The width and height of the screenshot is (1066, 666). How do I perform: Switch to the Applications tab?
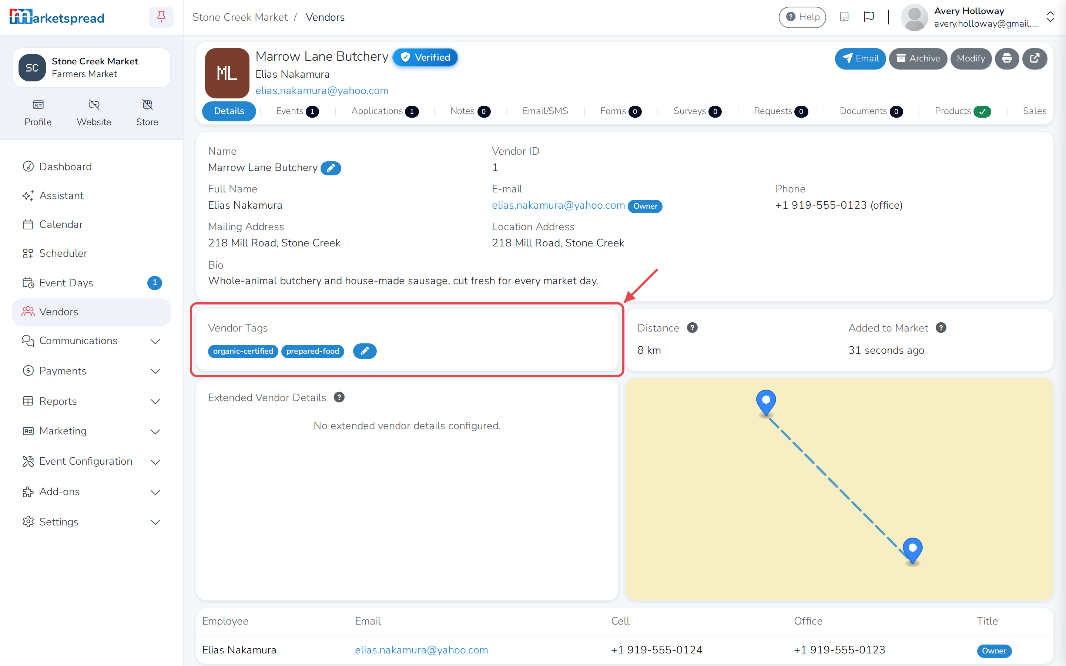pos(385,111)
